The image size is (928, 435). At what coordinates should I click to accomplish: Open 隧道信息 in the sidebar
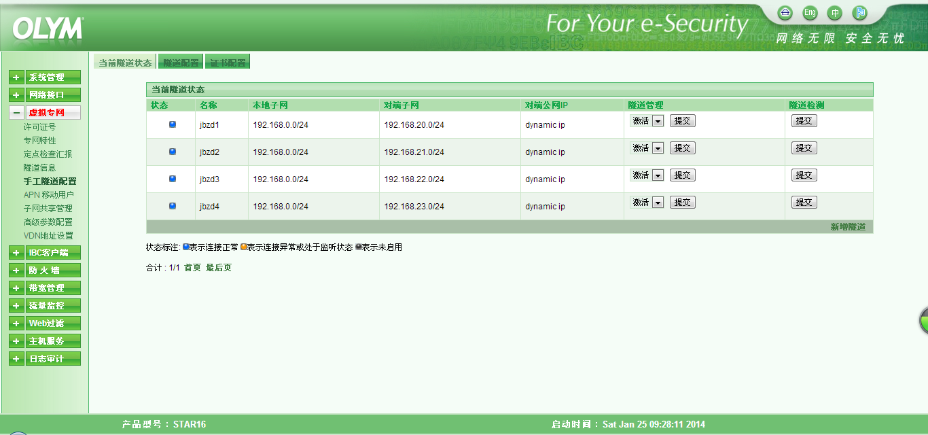pyautogui.click(x=39, y=168)
